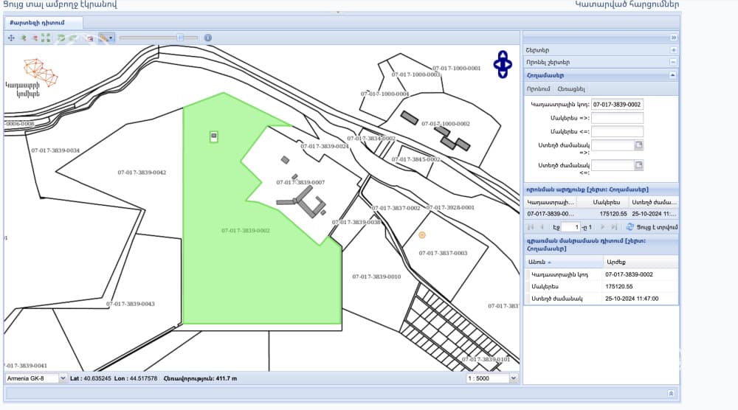Expand the Շերտեր panel with plus icon
This screenshot has width=738, height=410.
674,50
